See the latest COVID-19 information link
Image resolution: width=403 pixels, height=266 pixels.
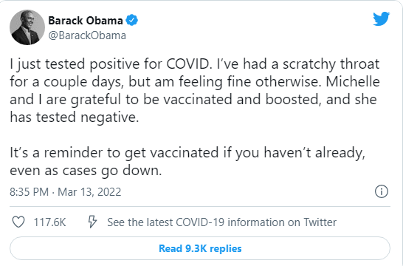[x=222, y=222]
